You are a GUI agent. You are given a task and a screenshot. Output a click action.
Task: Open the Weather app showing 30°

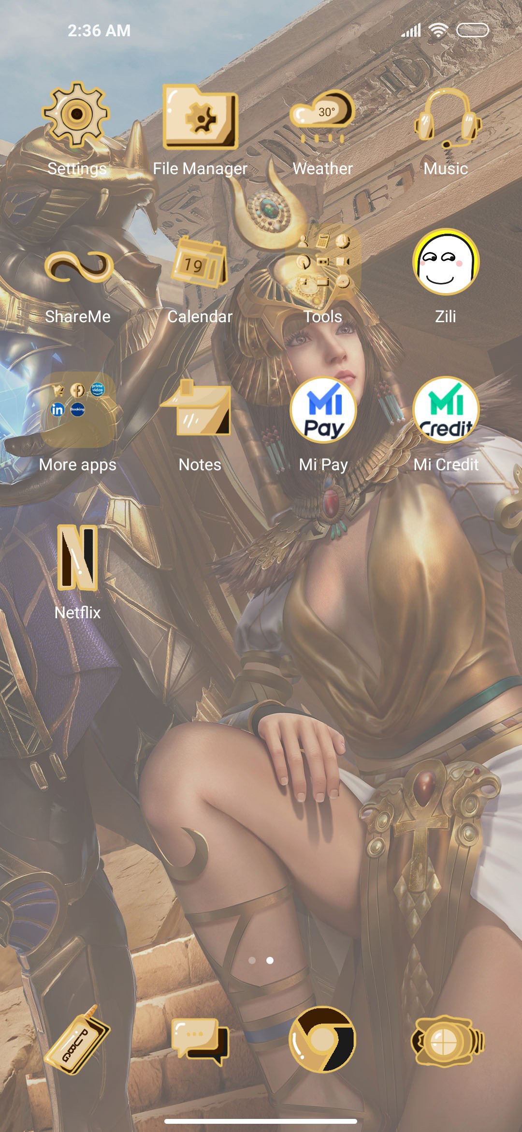pyautogui.click(x=323, y=117)
